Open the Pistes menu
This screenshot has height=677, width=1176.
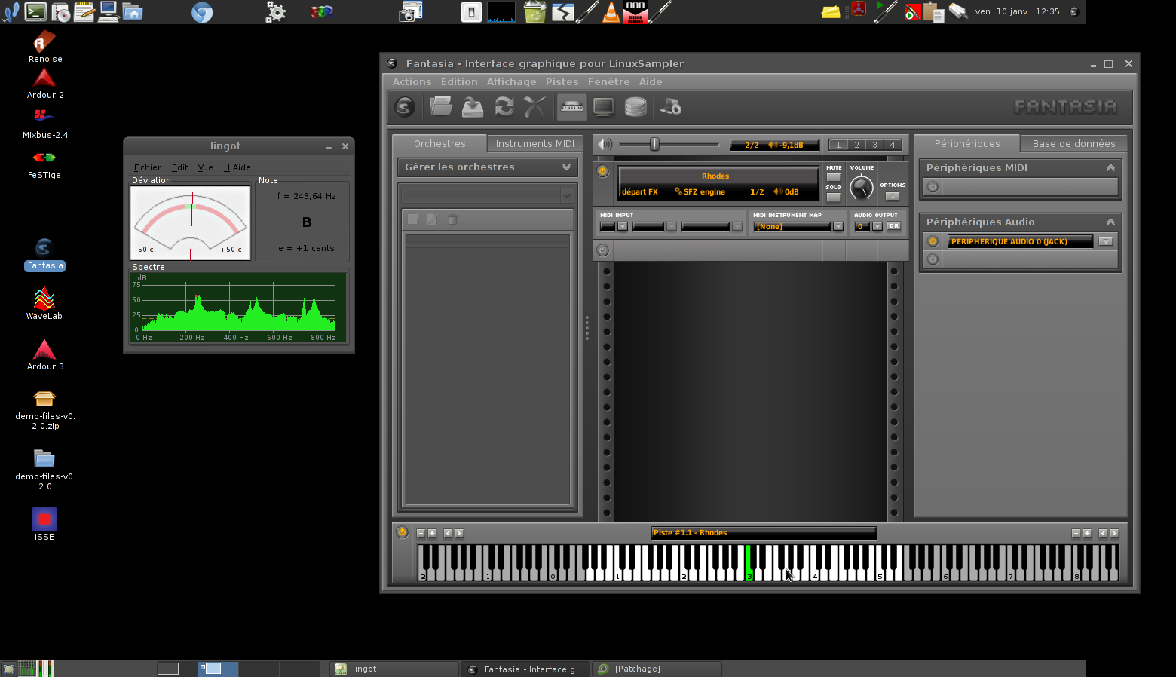click(x=562, y=82)
